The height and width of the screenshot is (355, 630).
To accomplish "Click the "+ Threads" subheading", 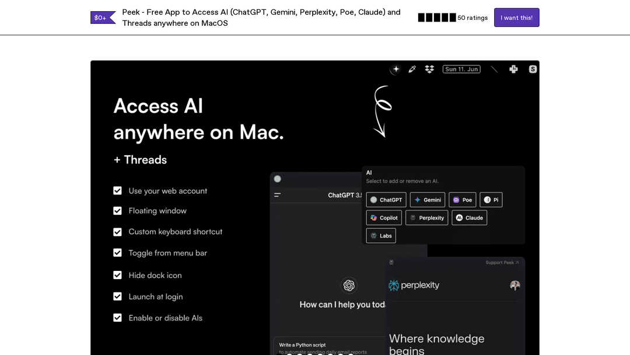I will pyautogui.click(x=140, y=159).
